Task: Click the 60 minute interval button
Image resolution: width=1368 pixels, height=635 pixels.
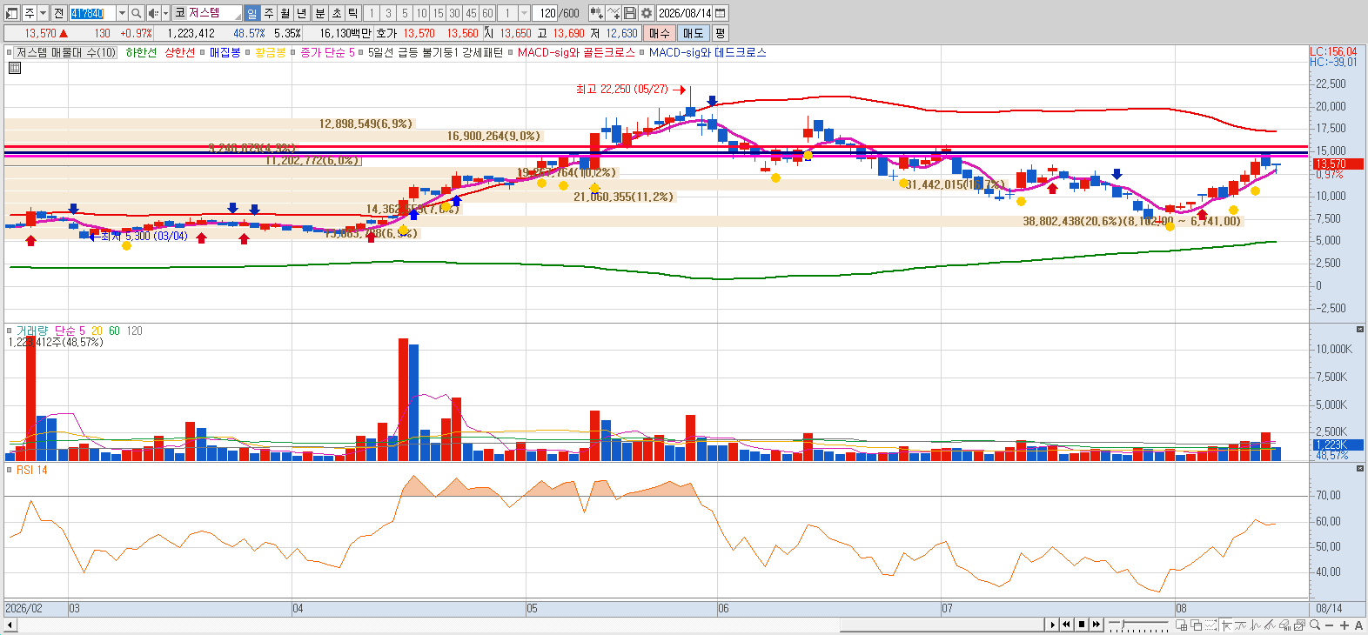Action: pyautogui.click(x=487, y=13)
